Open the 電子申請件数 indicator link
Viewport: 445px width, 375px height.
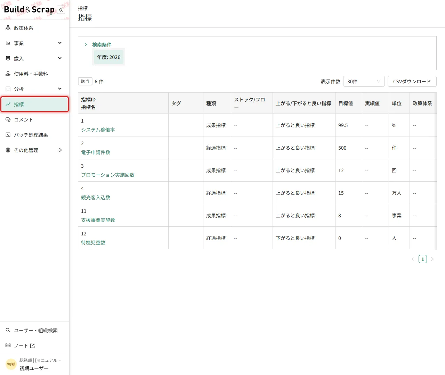[x=96, y=152]
